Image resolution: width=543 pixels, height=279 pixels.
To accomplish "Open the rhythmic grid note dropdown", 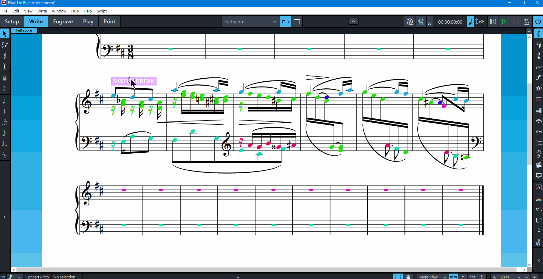I will (15, 277).
